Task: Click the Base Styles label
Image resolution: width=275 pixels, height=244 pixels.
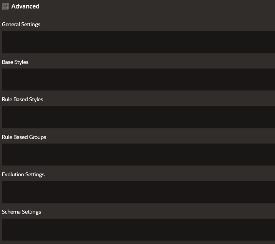Action: tap(15, 62)
